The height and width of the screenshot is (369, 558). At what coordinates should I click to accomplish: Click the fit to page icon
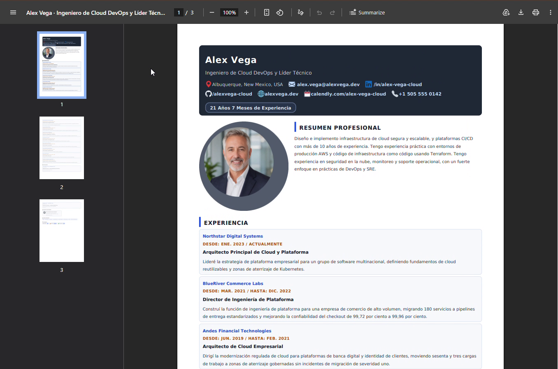[x=267, y=12]
